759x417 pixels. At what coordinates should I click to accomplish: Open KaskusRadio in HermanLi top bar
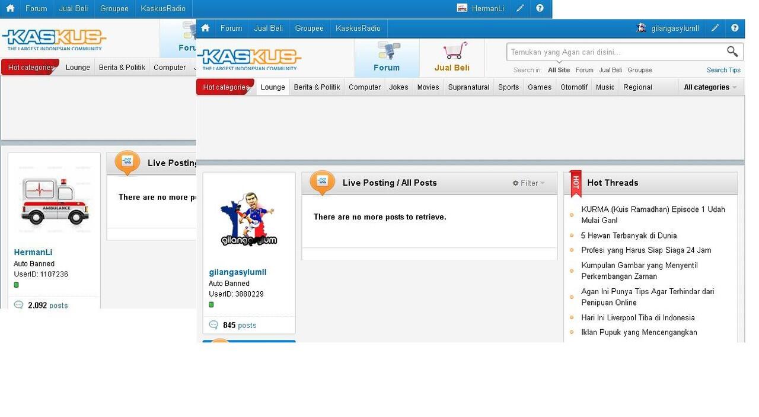(x=163, y=8)
